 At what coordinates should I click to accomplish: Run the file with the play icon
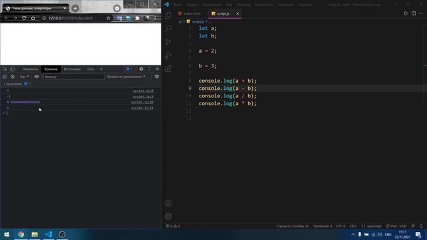406,13
